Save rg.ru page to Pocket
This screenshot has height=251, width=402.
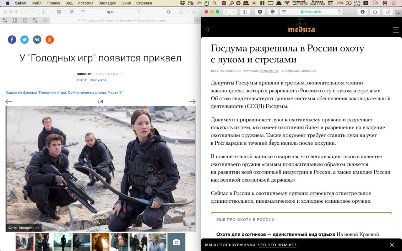point(59,12)
